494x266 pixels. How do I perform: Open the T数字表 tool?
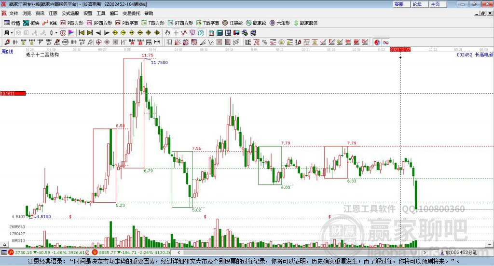coord(207,23)
